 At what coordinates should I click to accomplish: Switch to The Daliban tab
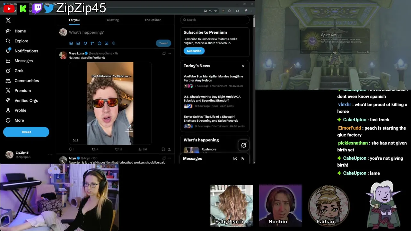coord(153,20)
